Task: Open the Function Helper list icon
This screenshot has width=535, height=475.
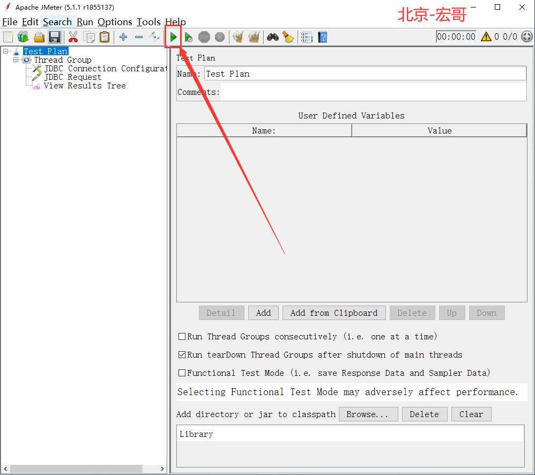Action: pyautogui.click(x=307, y=37)
